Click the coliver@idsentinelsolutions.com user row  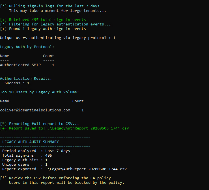click(42, 110)
